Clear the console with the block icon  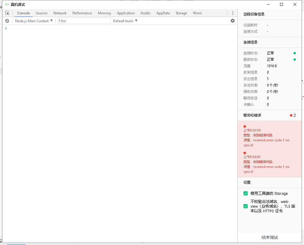tap(7, 21)
